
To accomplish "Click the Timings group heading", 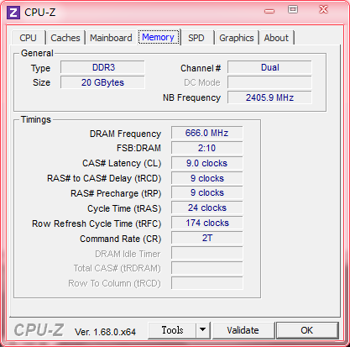I will 36,119.
